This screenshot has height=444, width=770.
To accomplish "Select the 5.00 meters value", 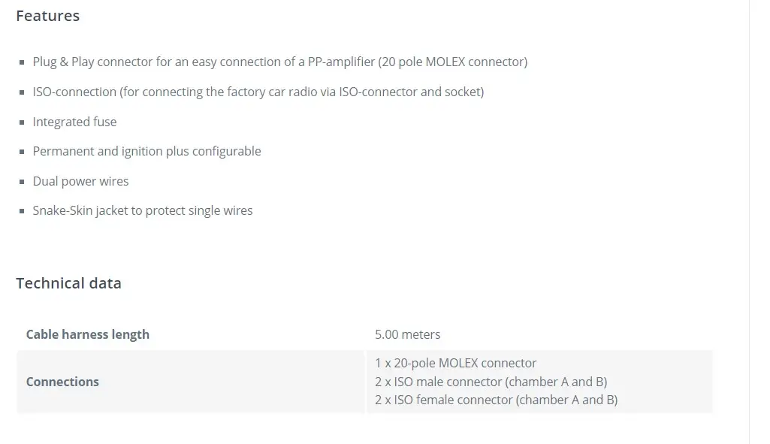I will point(408,334).
